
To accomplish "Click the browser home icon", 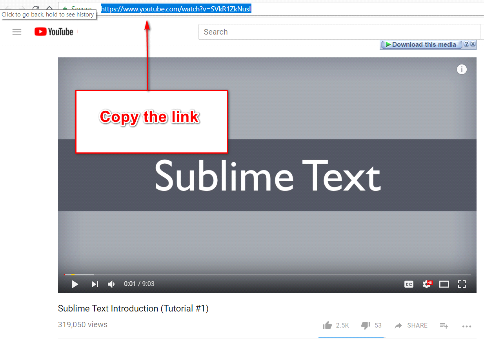I will coord(49,8).
